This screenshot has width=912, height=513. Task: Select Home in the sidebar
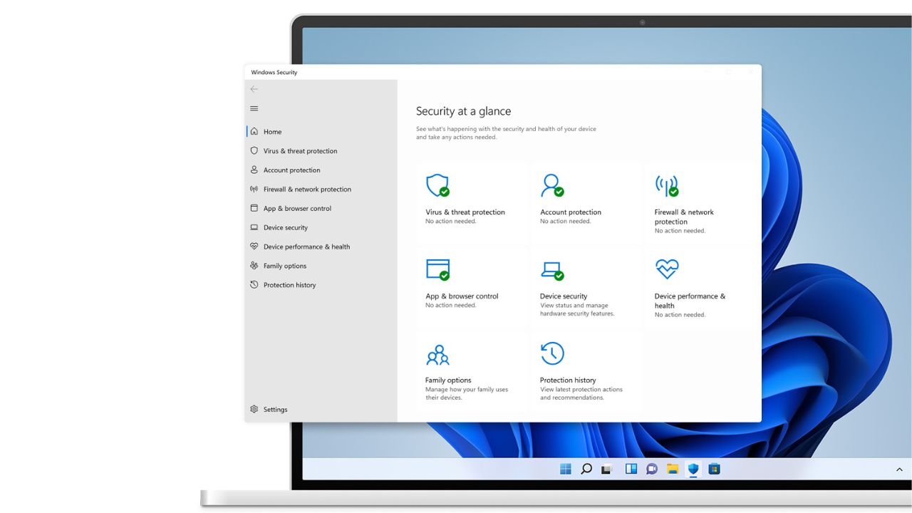point(272,132)
